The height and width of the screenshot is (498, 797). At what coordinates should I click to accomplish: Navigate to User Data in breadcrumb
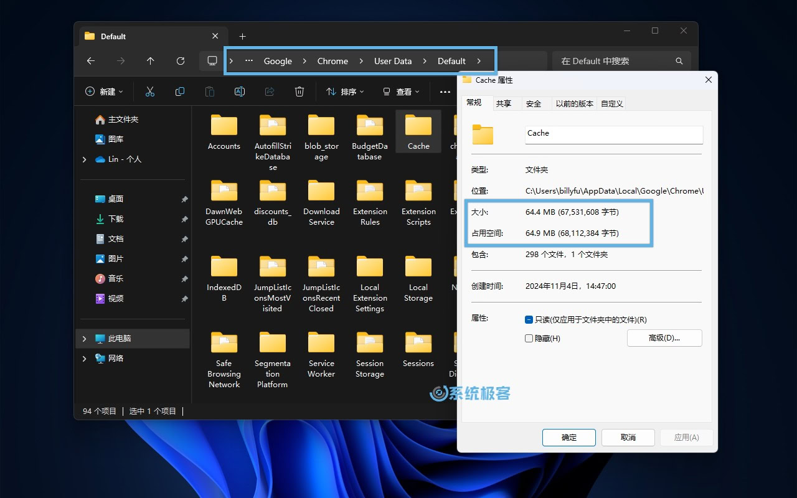(x=393, y=61)
